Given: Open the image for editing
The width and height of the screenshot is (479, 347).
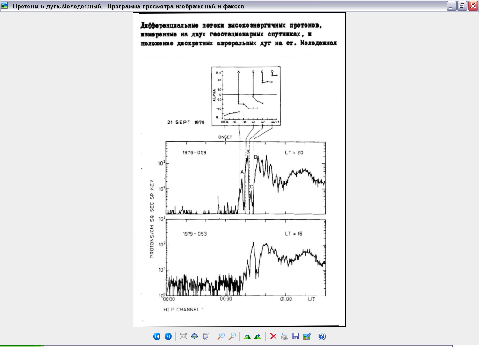Looking at the screenshot, I should click(x=307, y=336).
